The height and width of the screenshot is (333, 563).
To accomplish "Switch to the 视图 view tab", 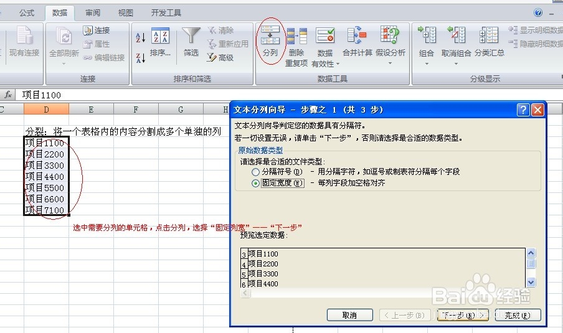I will tap(126, 13).
